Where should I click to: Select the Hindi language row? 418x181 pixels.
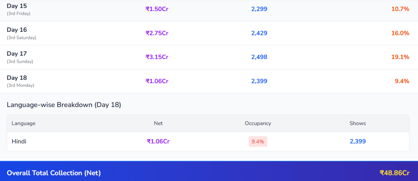click(x=19, y=142)
